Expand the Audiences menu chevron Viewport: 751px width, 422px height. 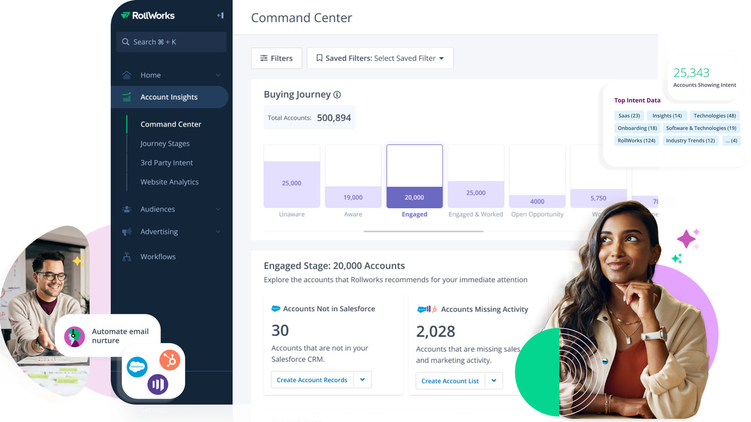coord(218,209)
